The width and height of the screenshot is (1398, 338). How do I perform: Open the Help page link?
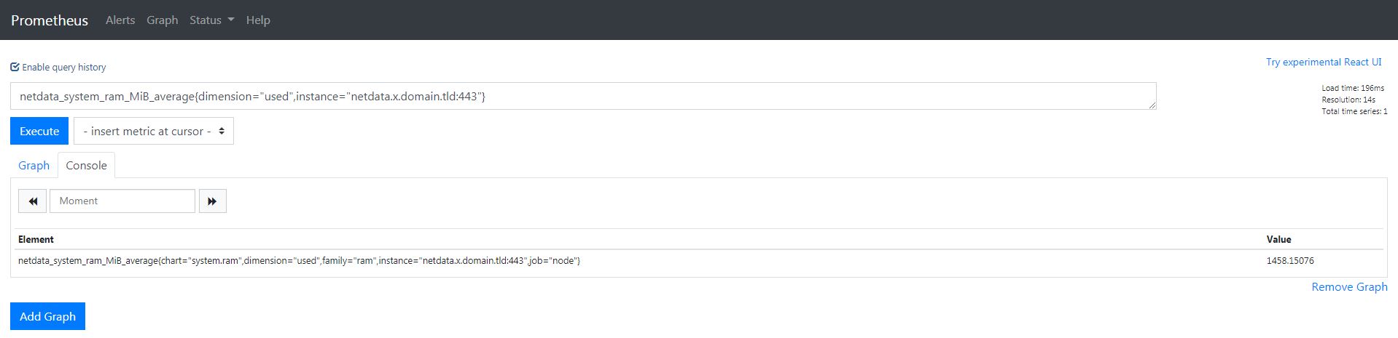258,20
